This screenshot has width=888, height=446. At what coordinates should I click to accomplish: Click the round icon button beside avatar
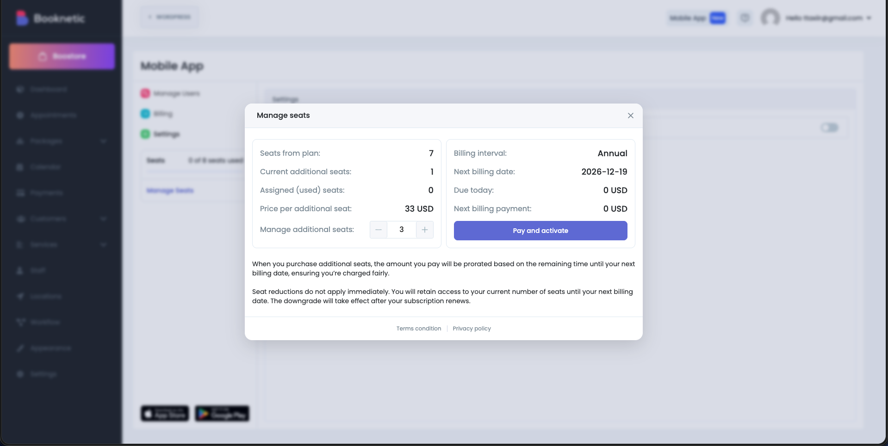(x=745, y=18)
